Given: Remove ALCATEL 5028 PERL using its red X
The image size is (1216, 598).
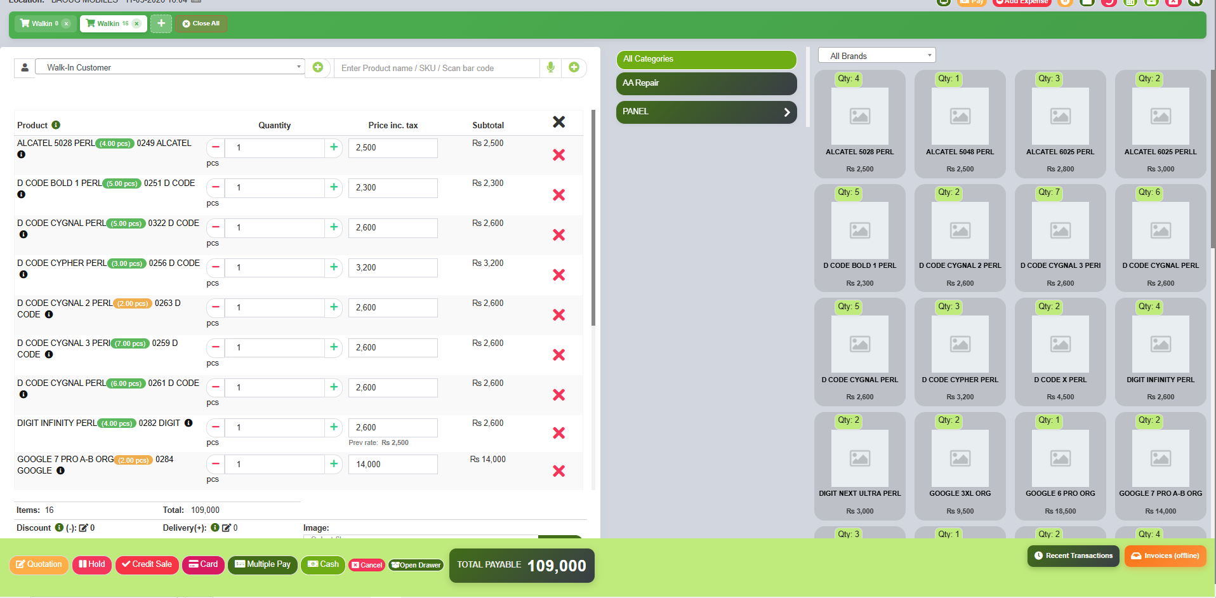Looking at the screenshot, I should pyautogui.click(x=558, y=154).
